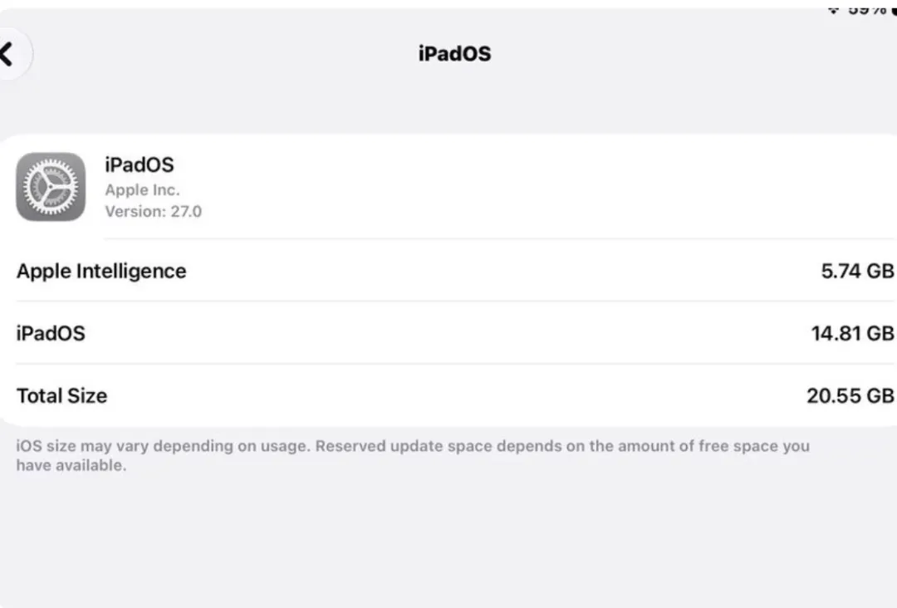Tap the iPadOS app name heading
The height and width of the screenshot is (608, 897).
(x=139, y=164)
